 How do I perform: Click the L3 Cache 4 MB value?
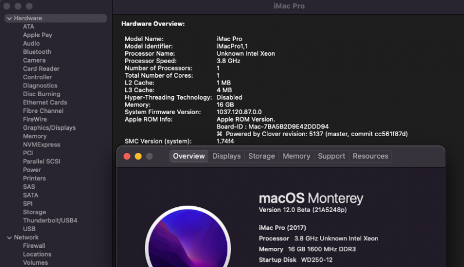pos(224,90)
